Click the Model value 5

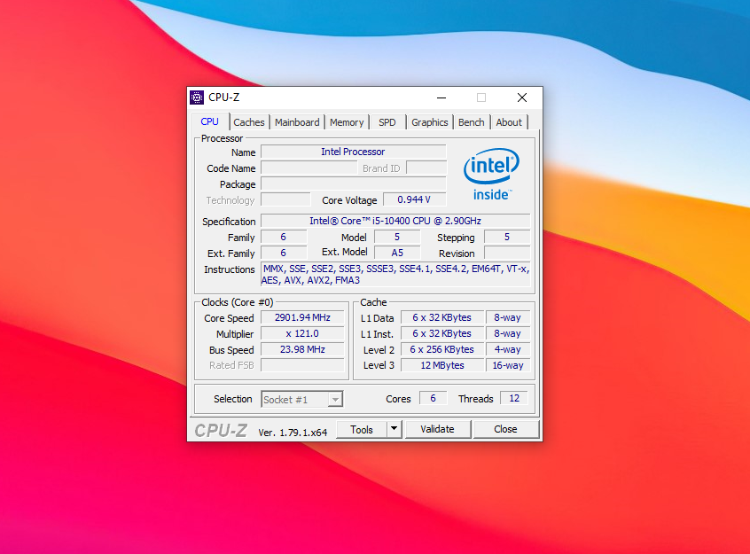[x=397, y=238]
